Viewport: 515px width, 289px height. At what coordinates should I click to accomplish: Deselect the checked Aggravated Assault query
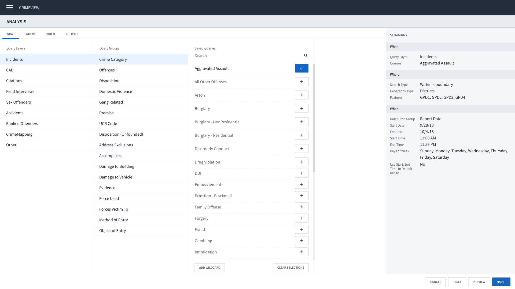[x=301, y=68]
